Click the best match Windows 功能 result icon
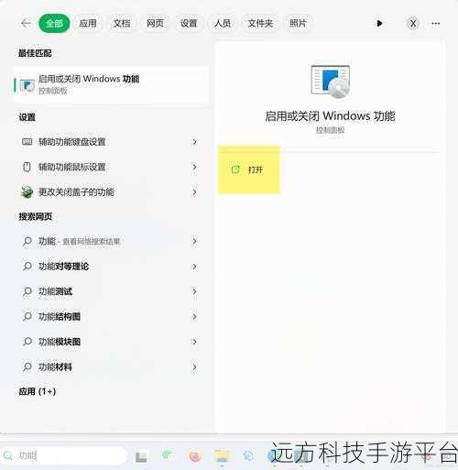This screenshot has width=458, height=470. coord(27,85)
